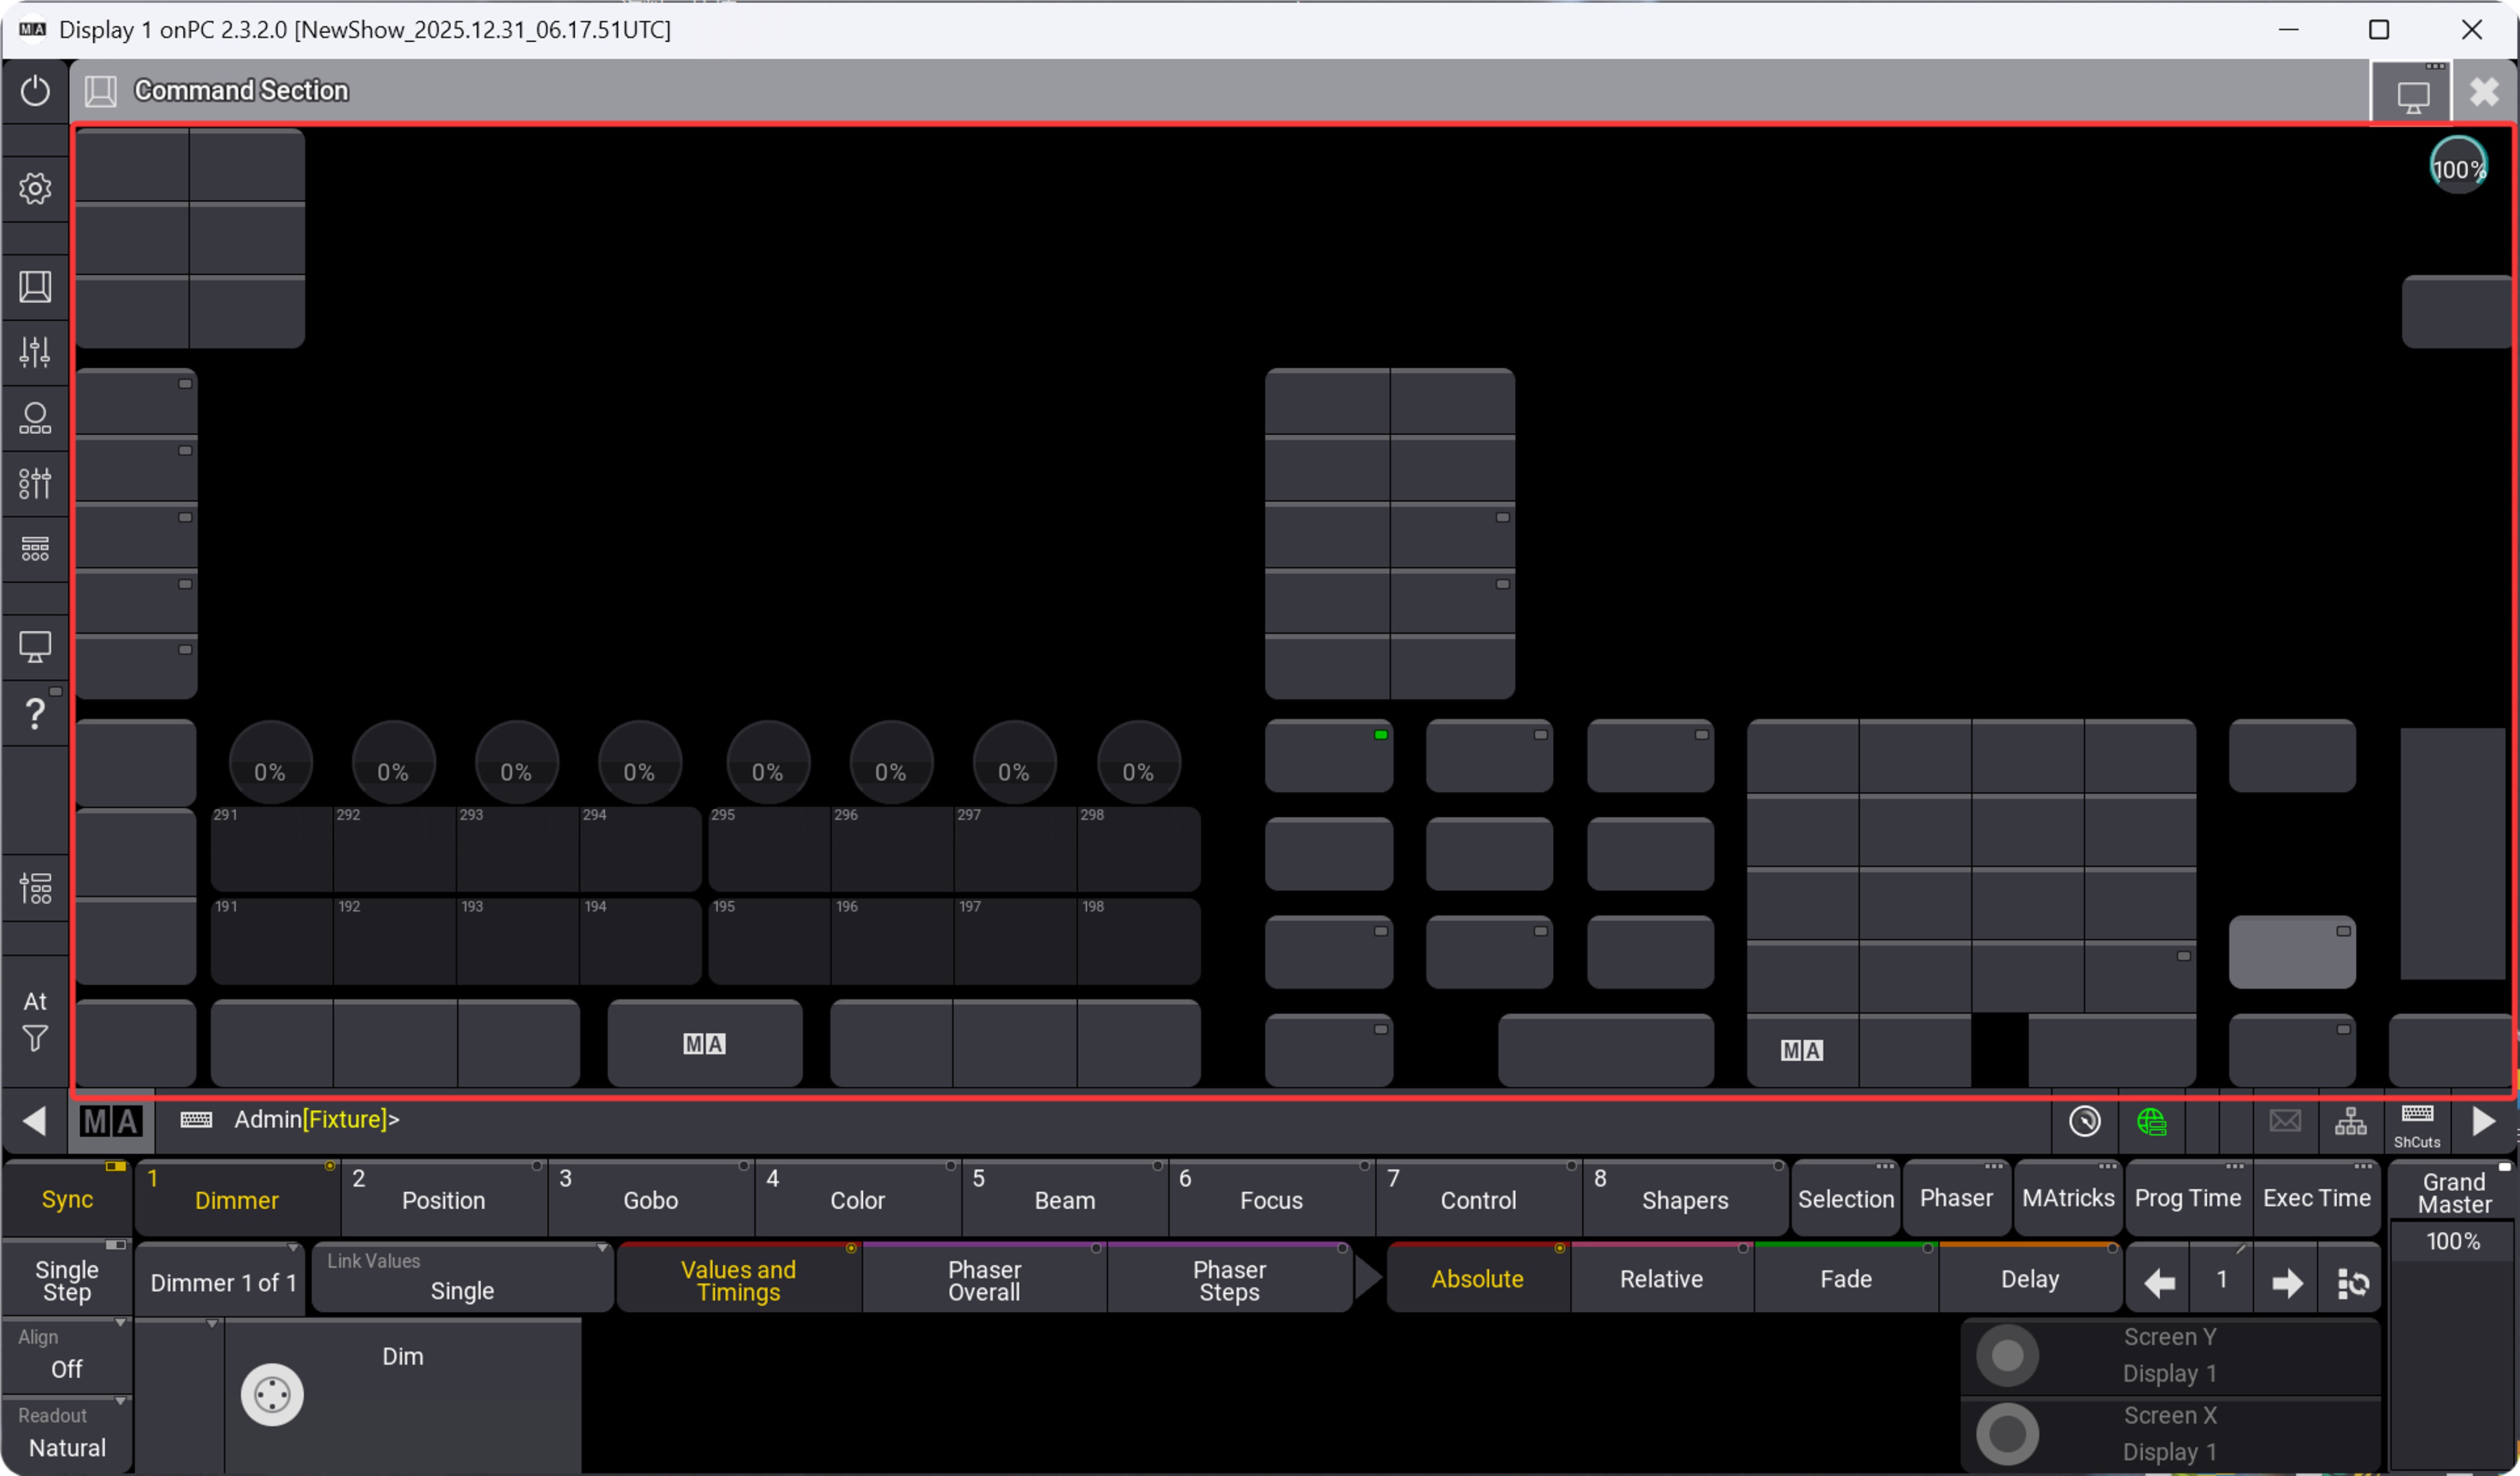2520x1476 pixels.
Task: Click the filter funnel icon
Action: pyautogui.click(x=35, y=1039)
